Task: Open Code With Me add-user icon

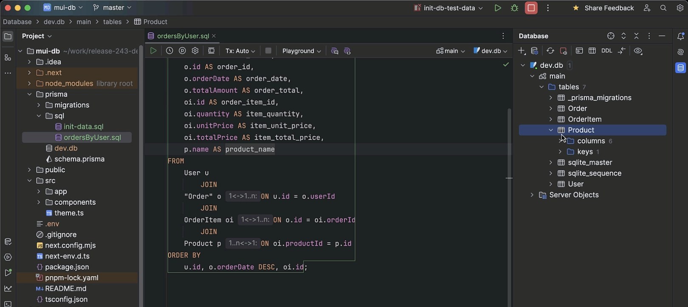Action: (647, 8)
